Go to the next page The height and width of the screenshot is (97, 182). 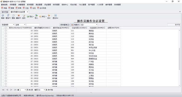[x=11, y=90]
